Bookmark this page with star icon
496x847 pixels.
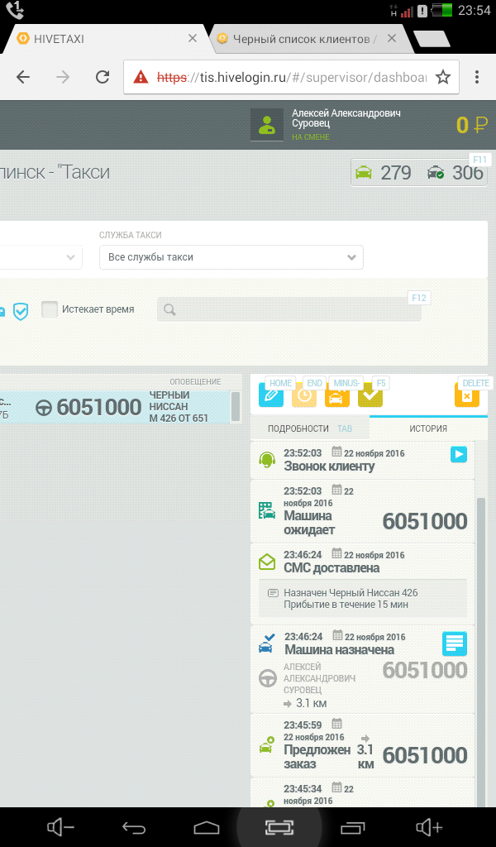tap(443, 77)
